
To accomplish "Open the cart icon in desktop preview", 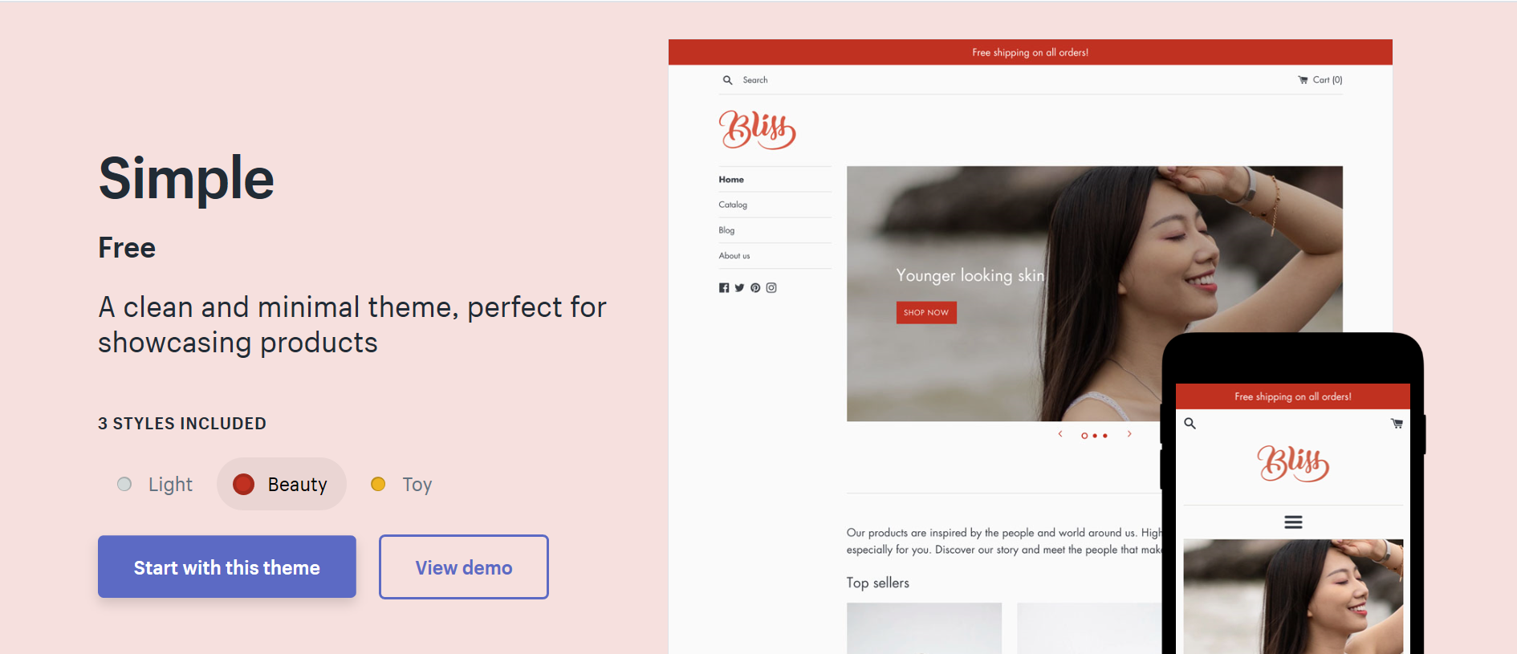I will point(1303,80).
